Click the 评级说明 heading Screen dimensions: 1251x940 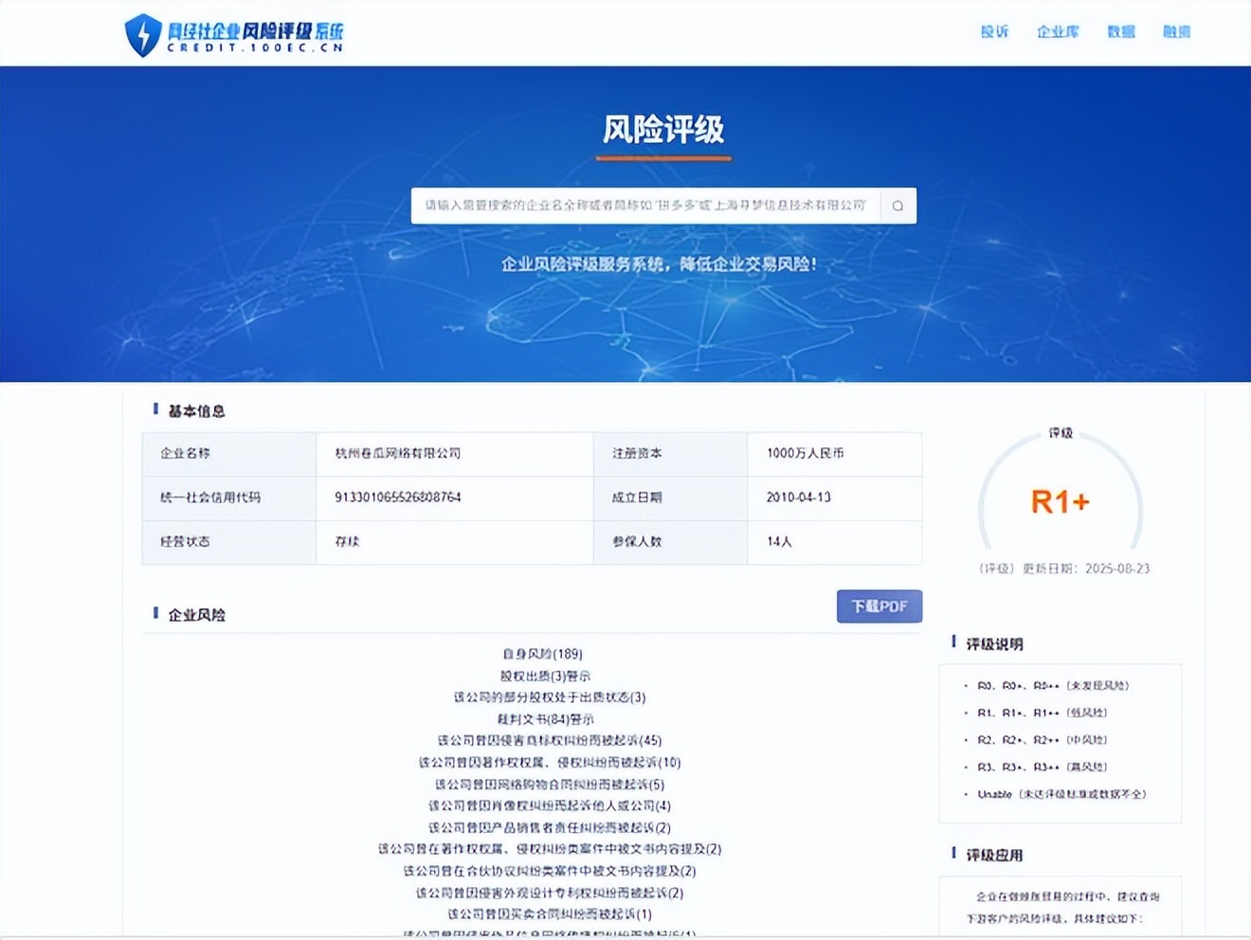pyautogui.click(x=994, y=644)
